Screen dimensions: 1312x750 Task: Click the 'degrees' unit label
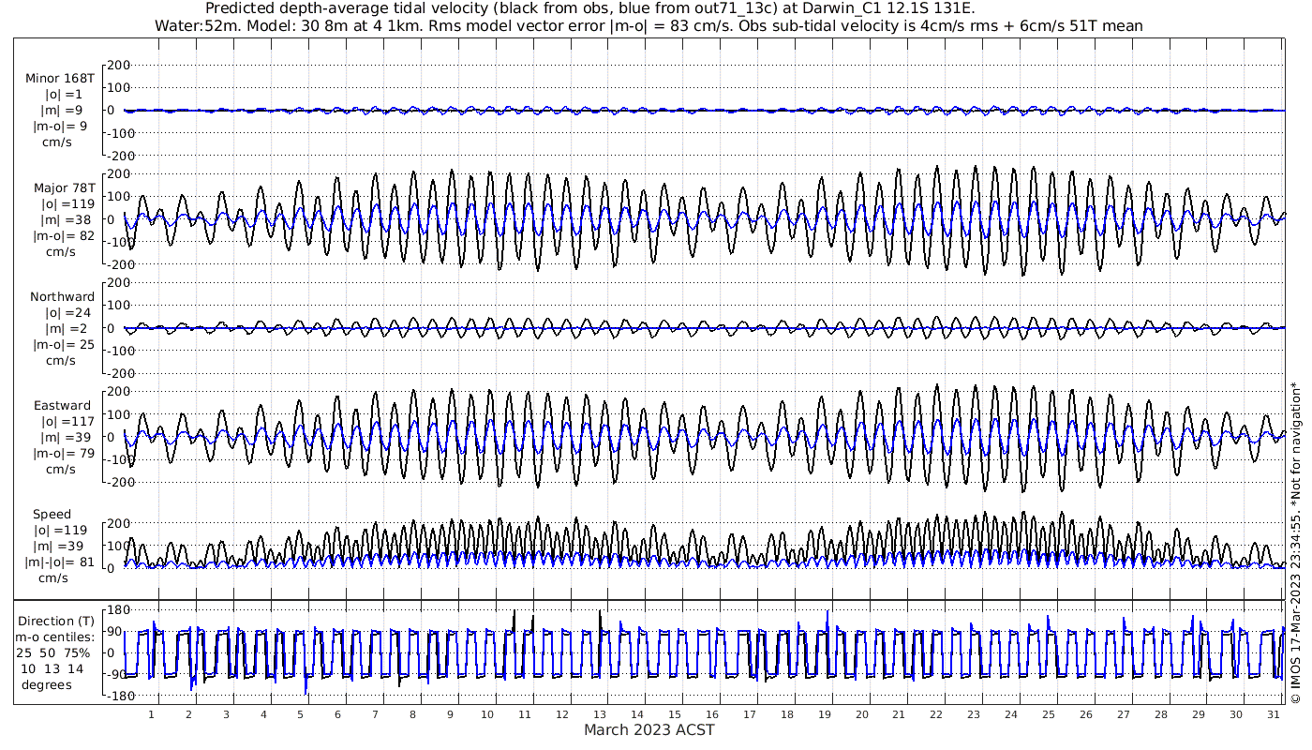pyautogui.click(x=47, y=684)
